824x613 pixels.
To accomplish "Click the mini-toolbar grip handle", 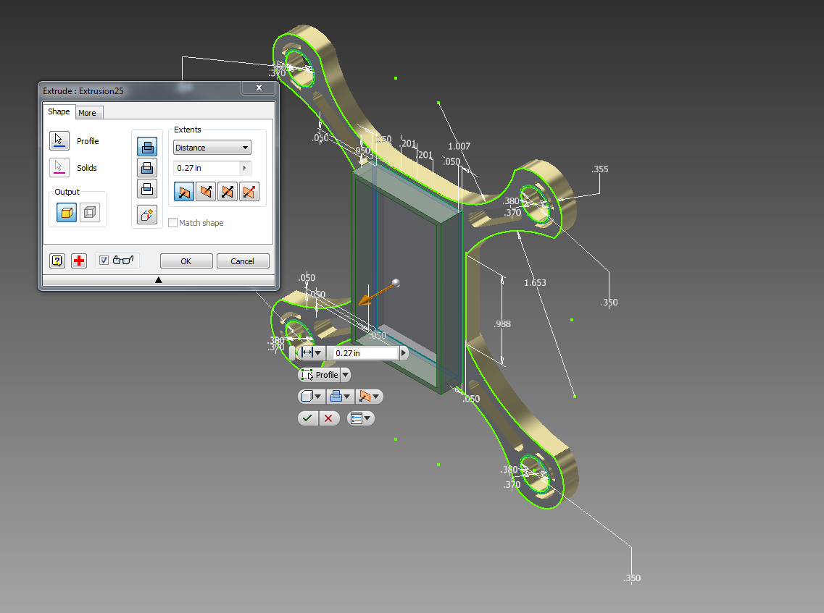I will click(292, 352).
